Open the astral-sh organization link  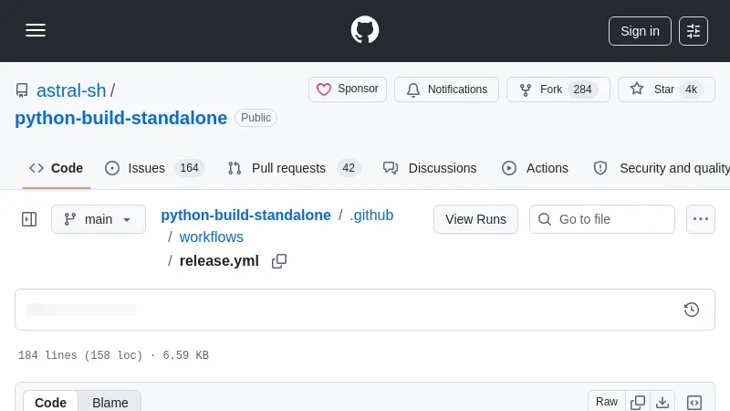pos(71,90)
